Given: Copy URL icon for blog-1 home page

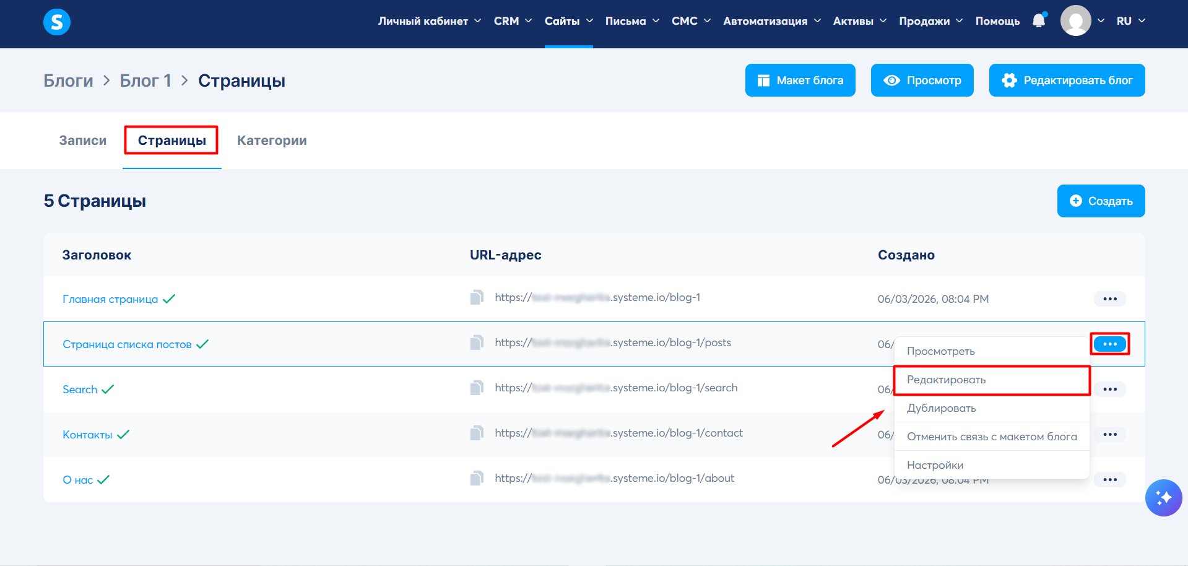Looking at the screenshot, I should (x=477, y=297).
